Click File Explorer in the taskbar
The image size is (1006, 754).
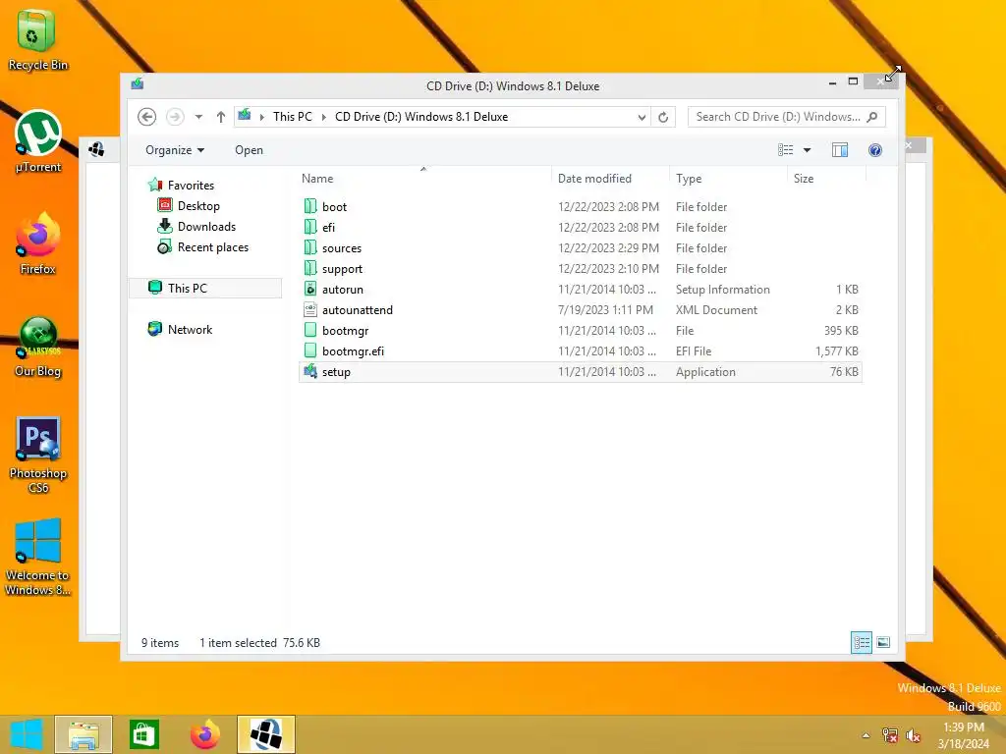[x=84, y=734]
